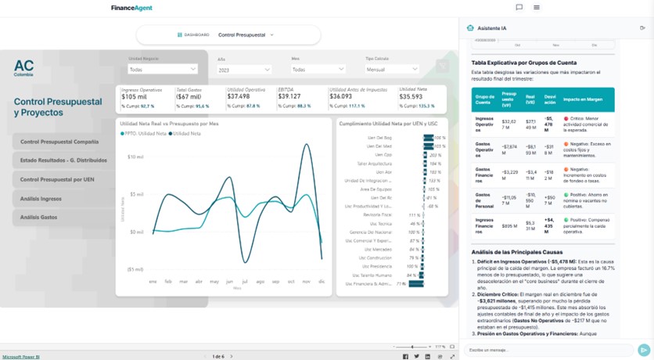Send the message with the arrow button

pyautogui.click(x=644, y=350)
